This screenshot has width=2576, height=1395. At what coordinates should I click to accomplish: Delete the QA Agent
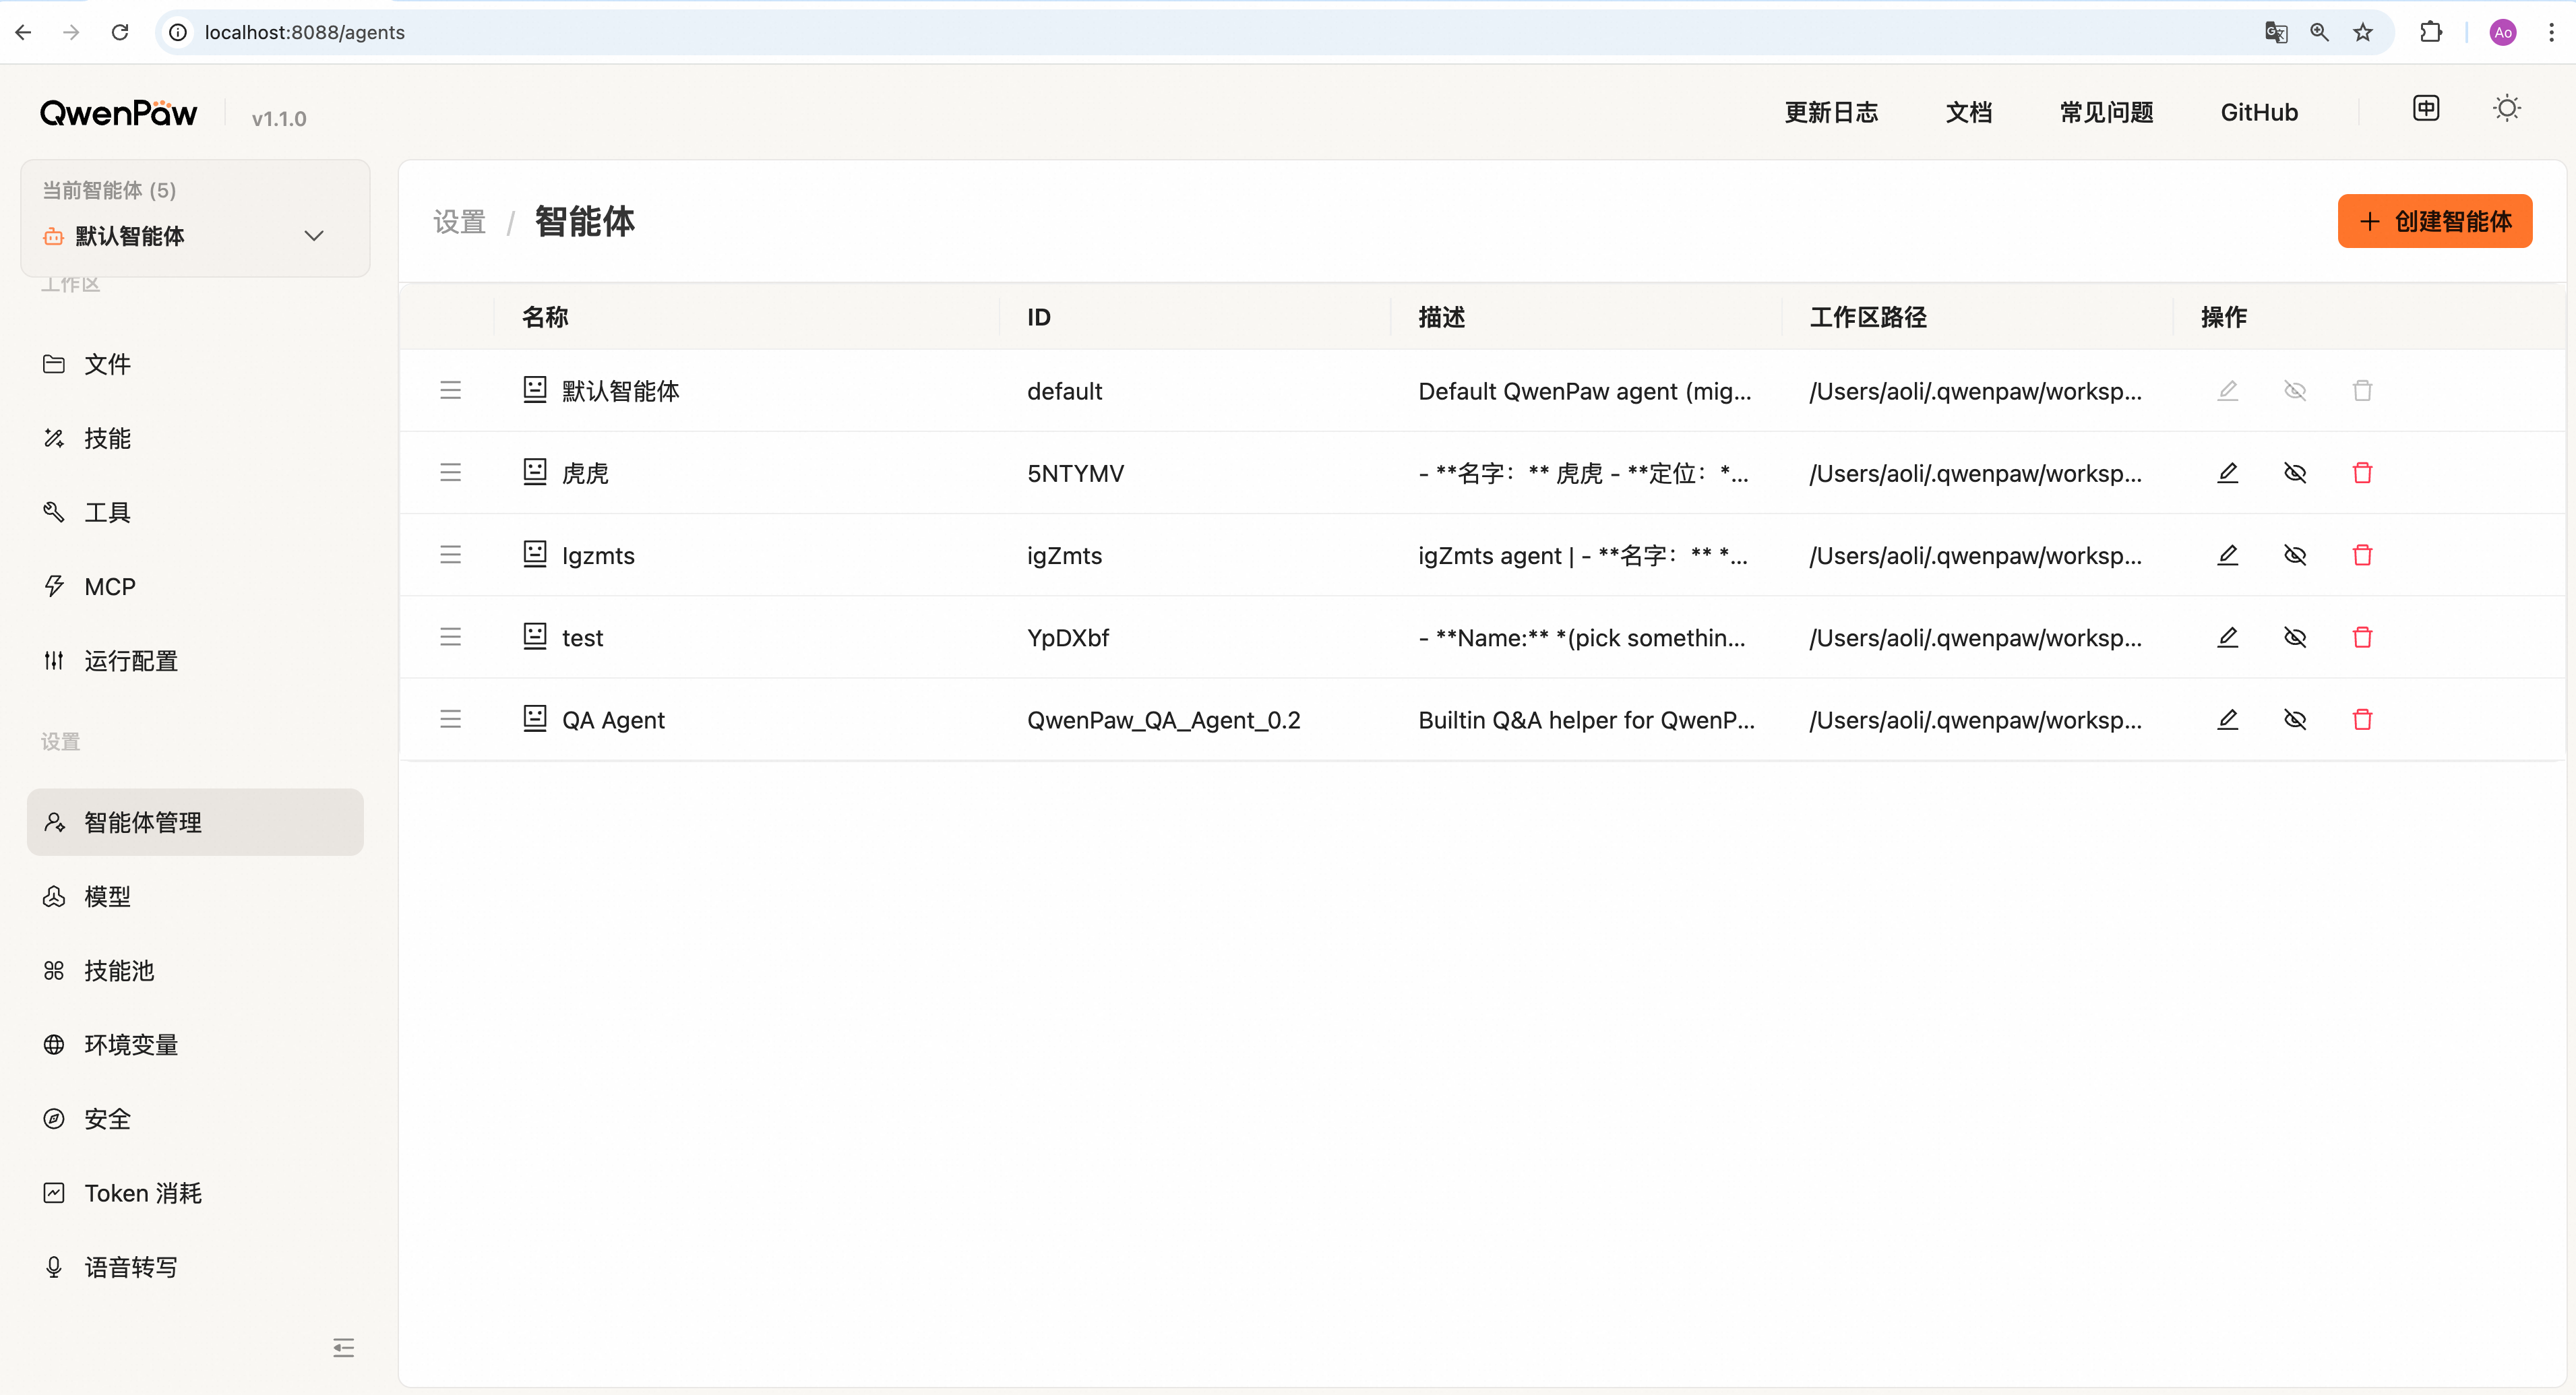2362,718
